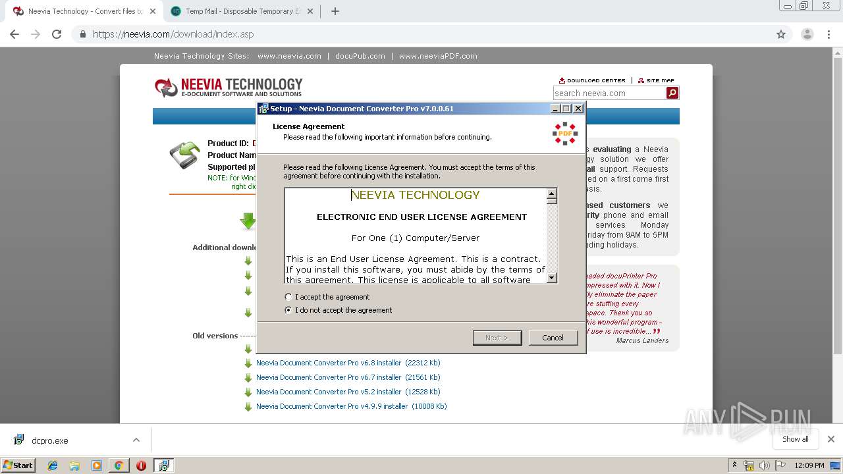Close the Temp Mail tab
Viewport: 843px width, 474px height.
pyautogui.click(x=311, y=11)
